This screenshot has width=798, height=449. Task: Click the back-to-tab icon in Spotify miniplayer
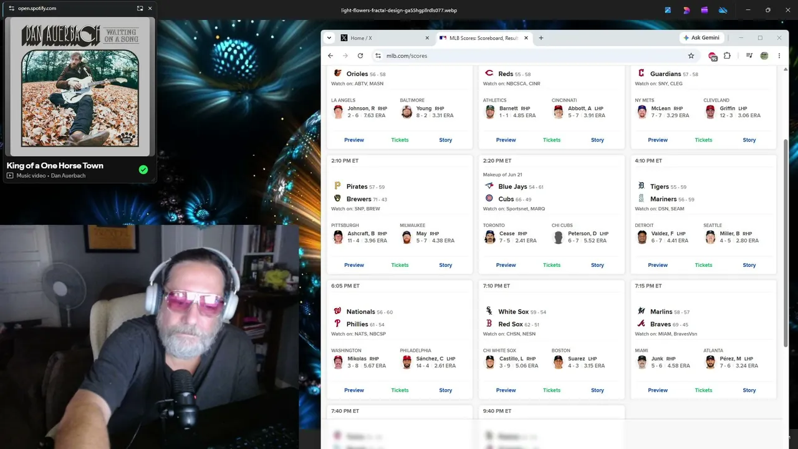140,8
